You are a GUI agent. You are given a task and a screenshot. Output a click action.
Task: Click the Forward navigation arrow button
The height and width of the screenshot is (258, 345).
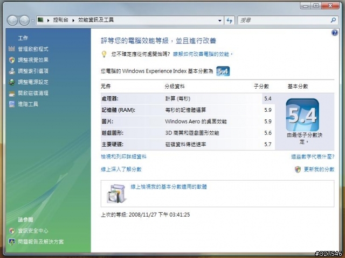(x=24, y=20)
